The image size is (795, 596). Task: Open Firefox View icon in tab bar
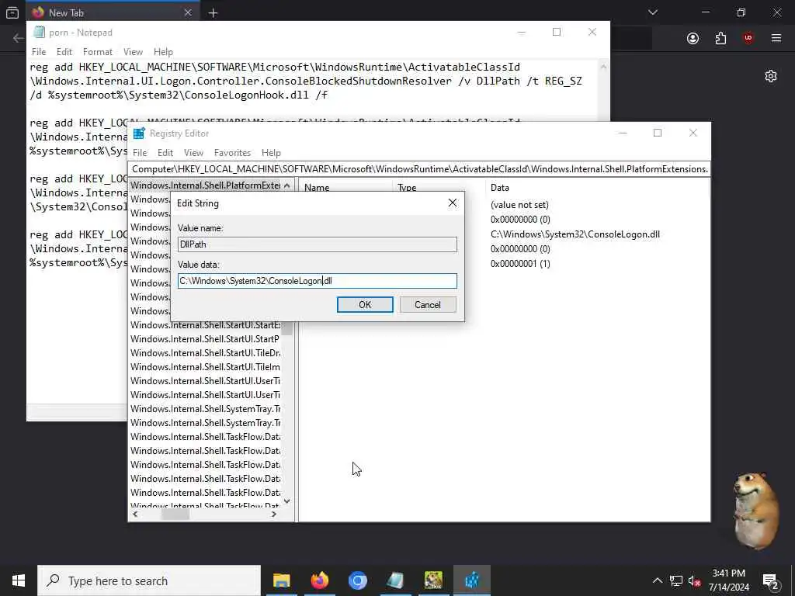coord(12,12)
